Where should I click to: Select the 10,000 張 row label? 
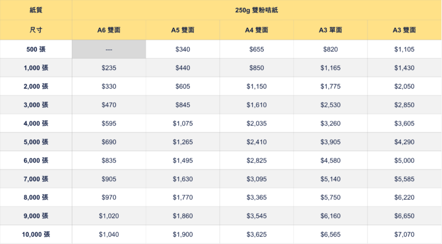click(36, 235)
